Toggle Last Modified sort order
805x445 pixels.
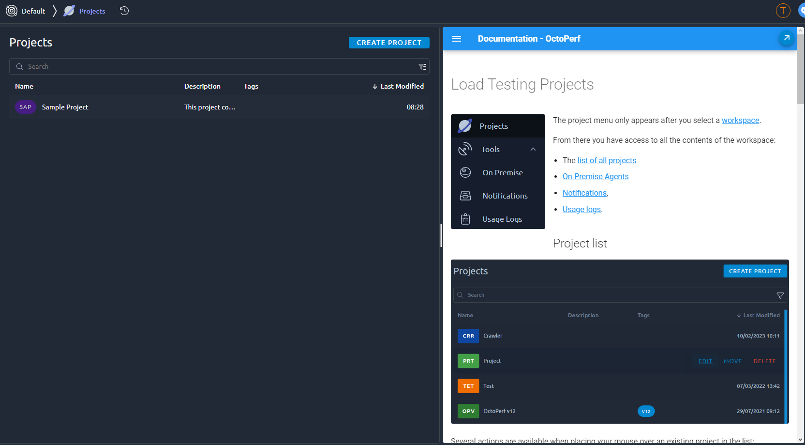point(398,86)
